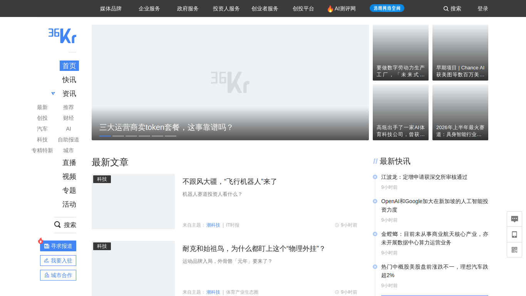The width and height of the screenshot is (526, 296).
Task: Click newspaper icon on 寻求报道 button
Action: click(x=47, y=246)
